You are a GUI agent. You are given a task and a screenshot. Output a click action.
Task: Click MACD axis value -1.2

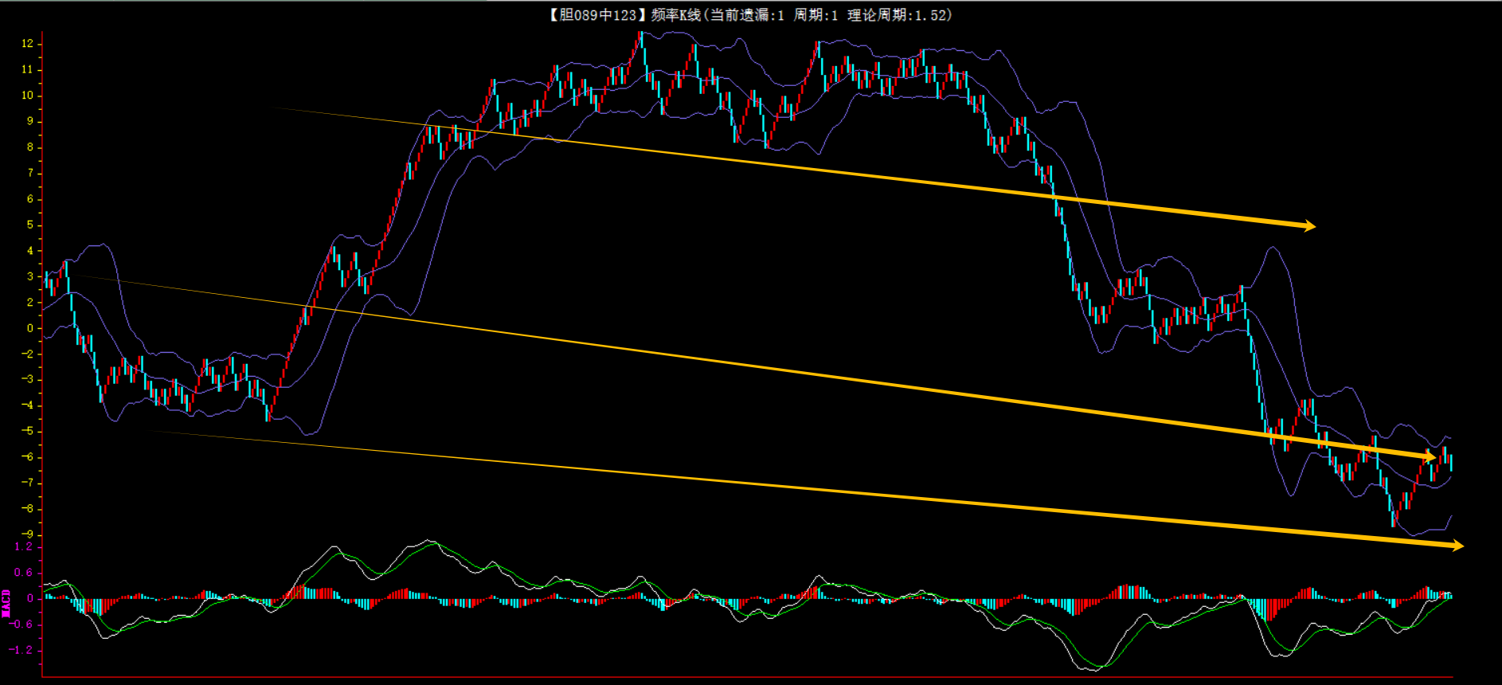click(x=22, y=650)
